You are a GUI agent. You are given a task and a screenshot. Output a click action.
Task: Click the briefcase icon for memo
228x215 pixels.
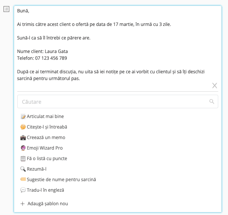coord(23,138)
